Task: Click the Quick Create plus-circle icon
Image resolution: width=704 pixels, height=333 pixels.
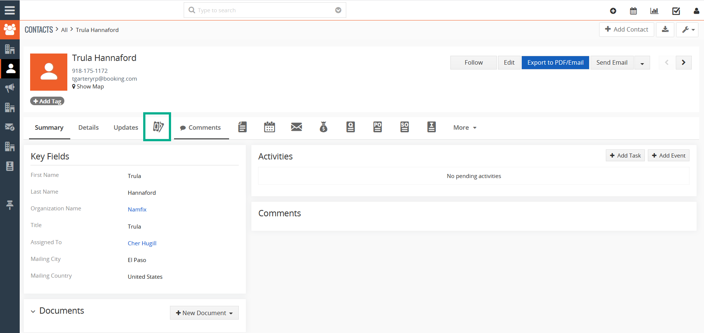Action: click(613, 11)
